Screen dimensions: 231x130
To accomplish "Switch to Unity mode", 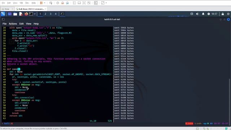I will [89, 3].
